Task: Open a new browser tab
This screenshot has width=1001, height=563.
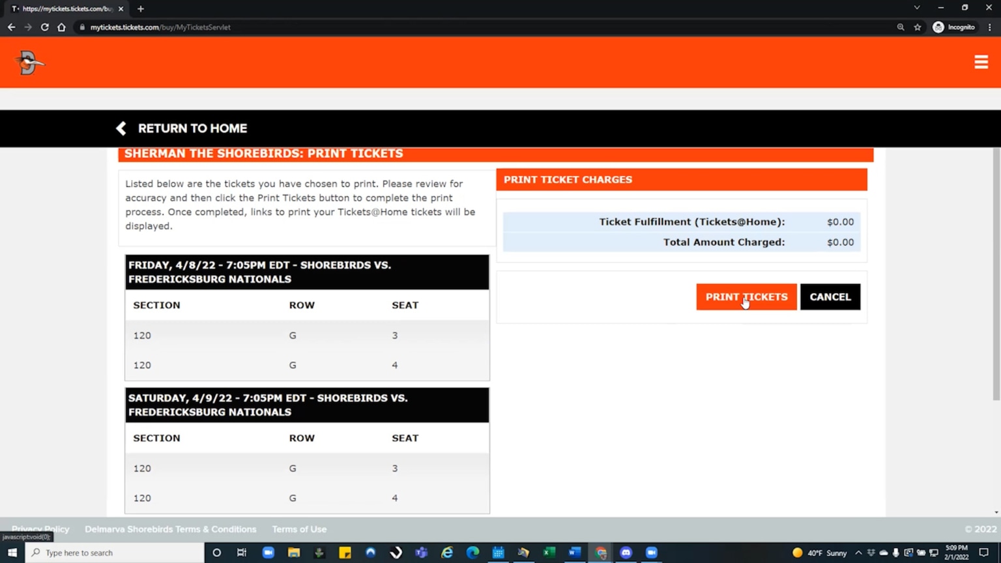Action: (141, 8)
